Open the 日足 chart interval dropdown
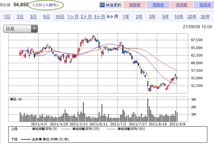214x144 pixels. (x=21, y=29)
